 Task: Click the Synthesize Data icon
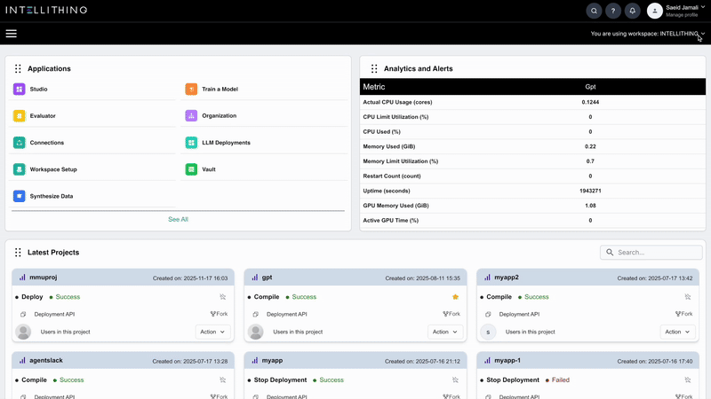[x=20, y=196]
